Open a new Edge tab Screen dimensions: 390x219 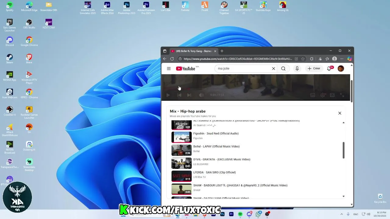coord(222,51)
